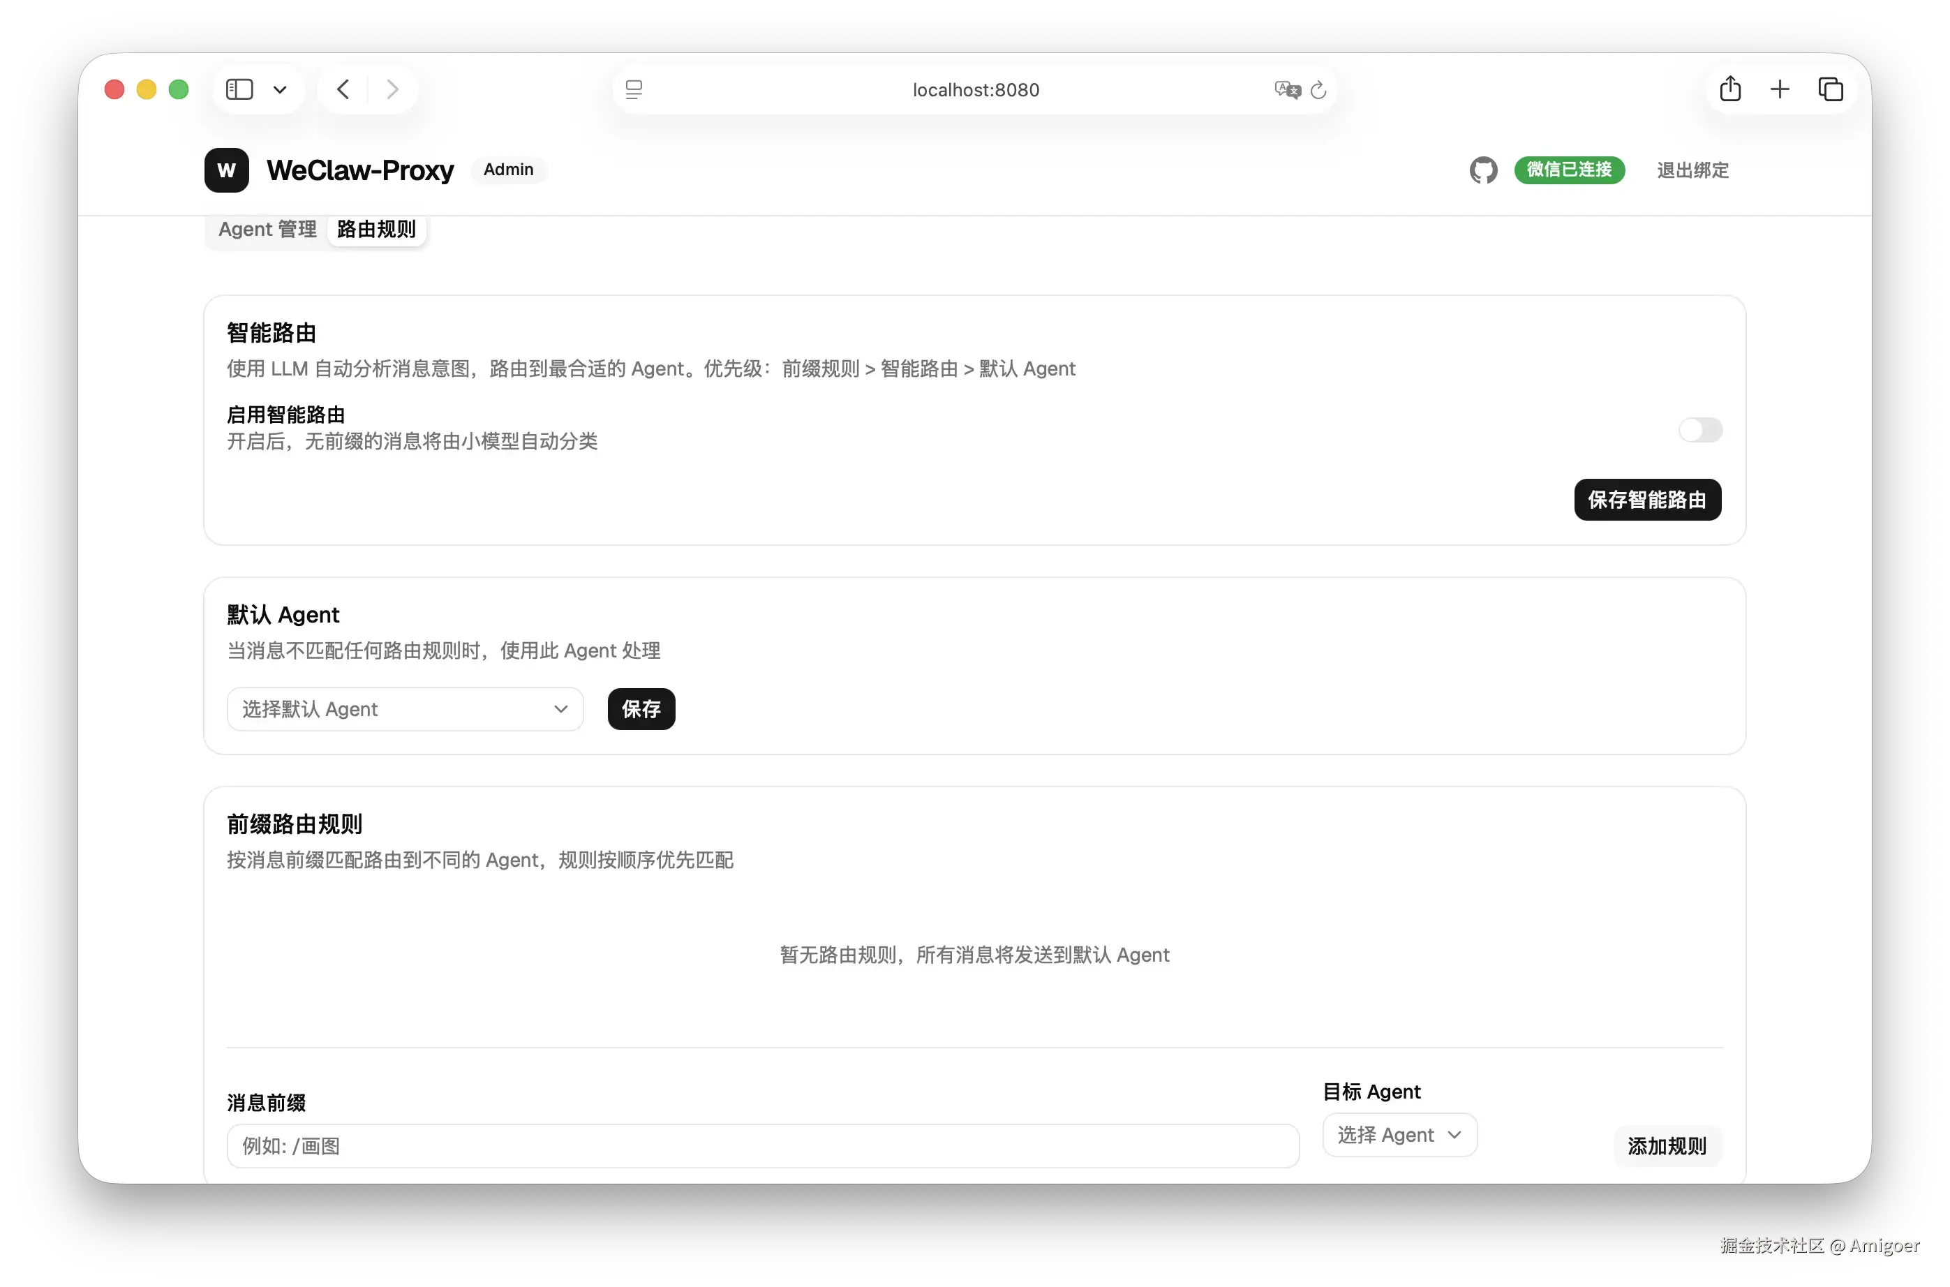Open a new tab with the plus icon
The width and height of the screenshot is (1950, 1287).
(1780, 89)
